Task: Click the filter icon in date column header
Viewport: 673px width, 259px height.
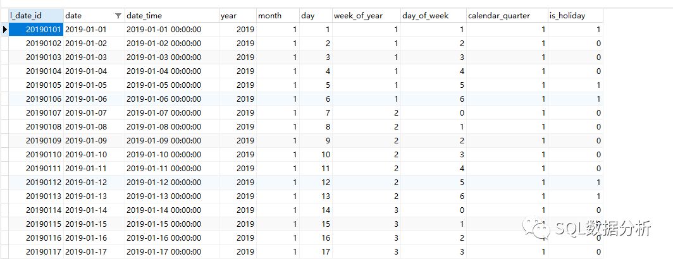Action: point(118,15)
